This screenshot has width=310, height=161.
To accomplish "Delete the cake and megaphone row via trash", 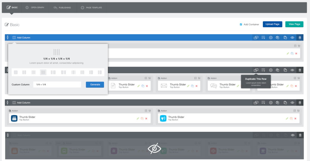I will [x=300, y=102].
